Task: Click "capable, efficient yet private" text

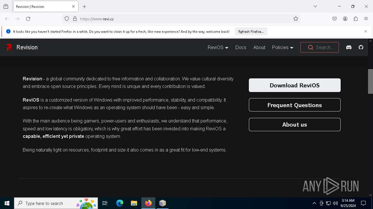Action: coord(53,136)
